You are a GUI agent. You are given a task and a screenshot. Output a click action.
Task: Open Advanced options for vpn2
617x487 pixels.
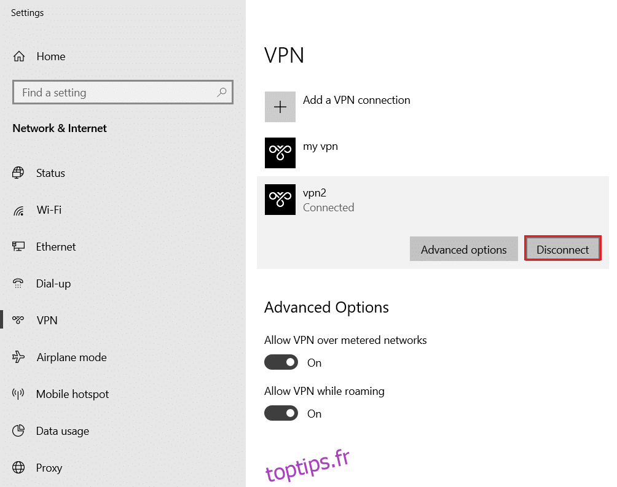tap(463, 249)
